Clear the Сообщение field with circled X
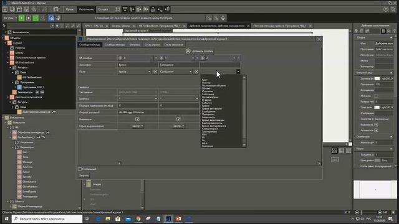 [x=196, y=72]
